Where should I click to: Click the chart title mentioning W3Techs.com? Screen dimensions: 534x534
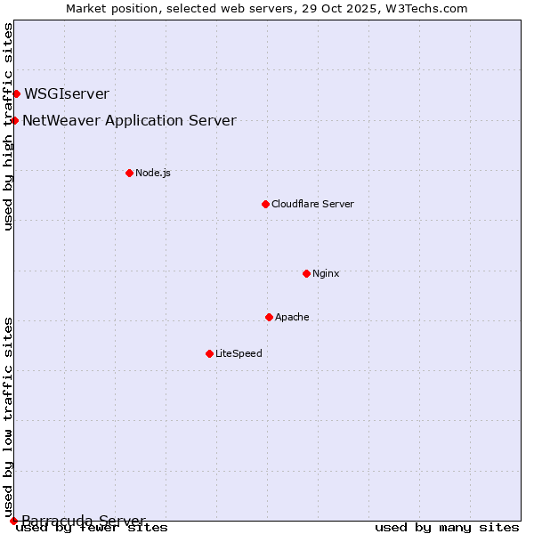[x=267, y=8]
